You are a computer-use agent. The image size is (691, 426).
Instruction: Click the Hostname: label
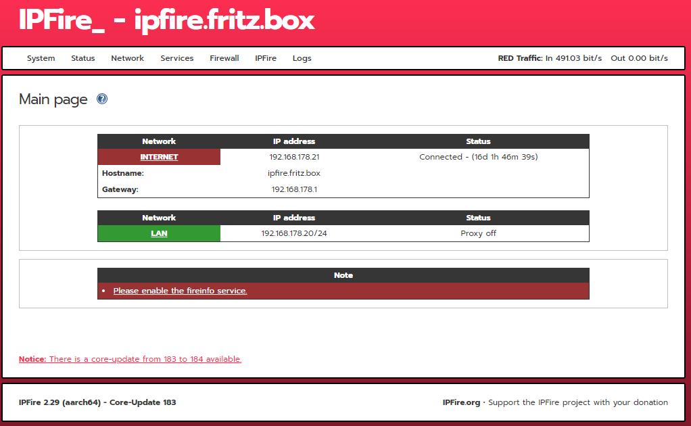click(123, 173)
